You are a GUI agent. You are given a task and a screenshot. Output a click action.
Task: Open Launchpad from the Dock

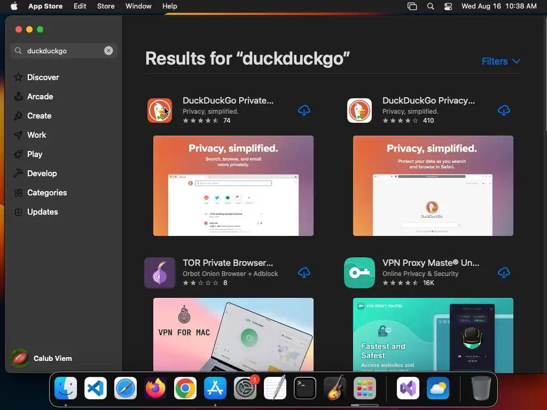(364, 388)
